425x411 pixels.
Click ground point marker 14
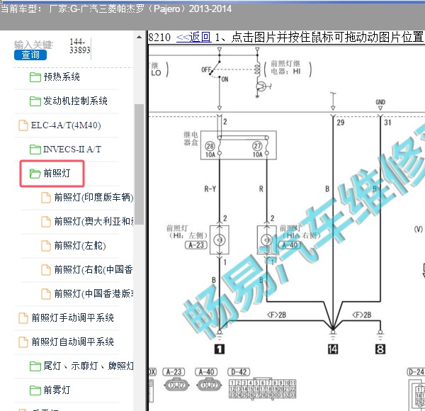pyautogui.click(x=333, y=349)
